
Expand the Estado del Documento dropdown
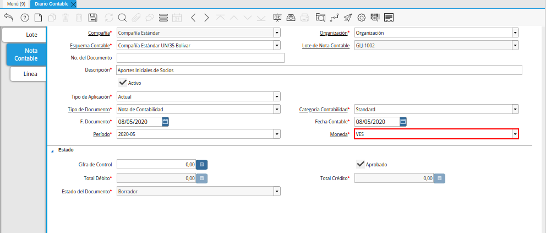click(x=277, y=191)
